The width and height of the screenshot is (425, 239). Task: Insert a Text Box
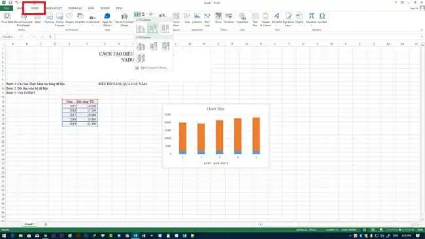point(255,20)
